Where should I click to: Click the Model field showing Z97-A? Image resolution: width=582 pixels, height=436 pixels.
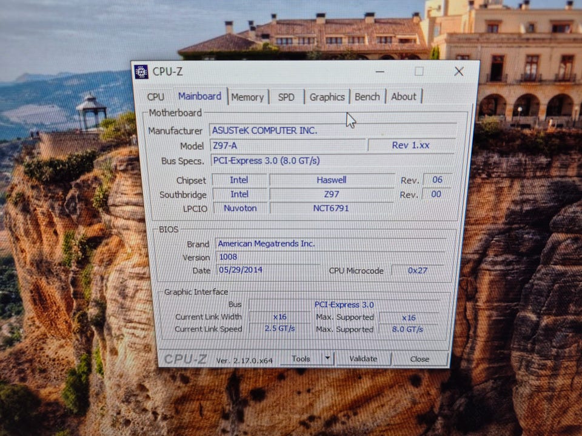click(x=287, y=145)
